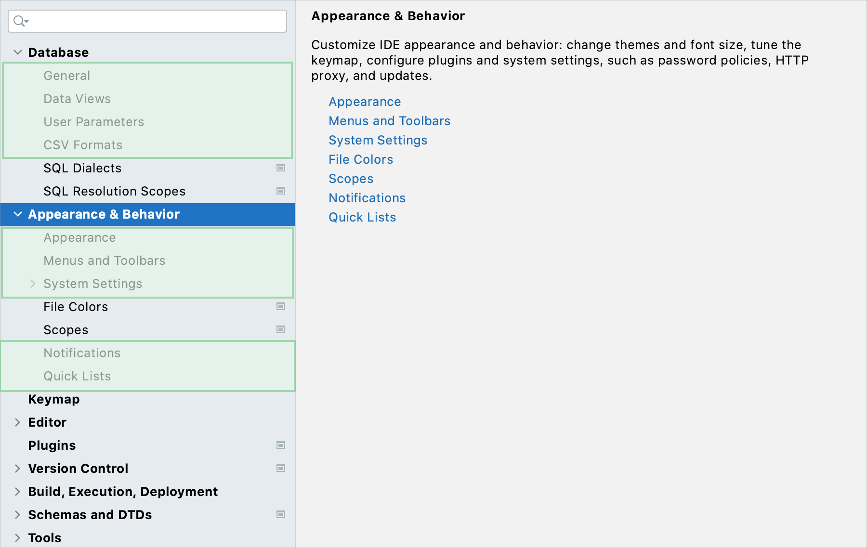Expand the Tools section

18,537
